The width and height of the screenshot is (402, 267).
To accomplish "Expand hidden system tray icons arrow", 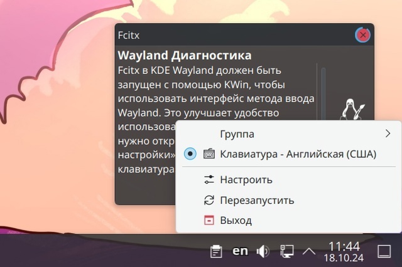I will (x=309, y=252).
